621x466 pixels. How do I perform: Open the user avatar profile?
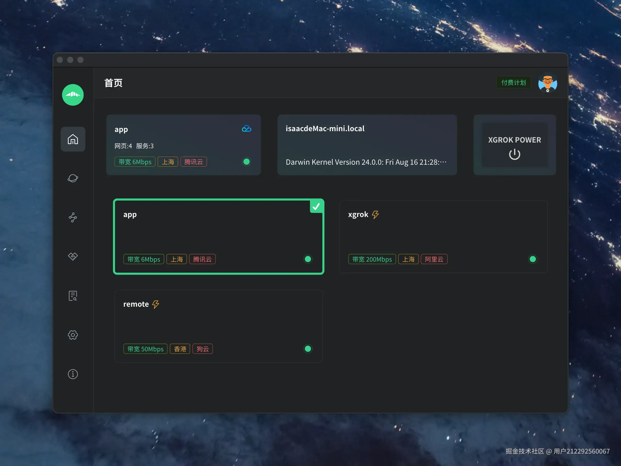tap(547, 83)
